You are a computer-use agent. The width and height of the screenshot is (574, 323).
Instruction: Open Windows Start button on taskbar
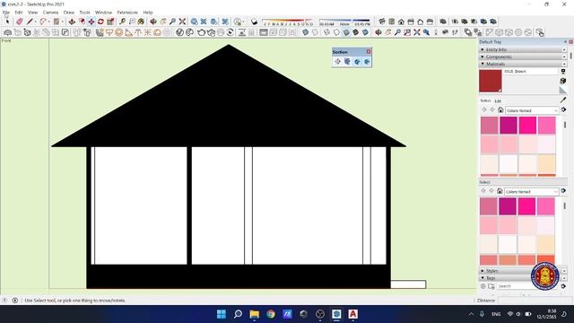(x=222, y=314)
